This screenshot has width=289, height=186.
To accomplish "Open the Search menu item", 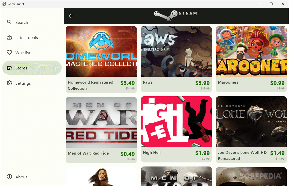I will tap(32, 22).
